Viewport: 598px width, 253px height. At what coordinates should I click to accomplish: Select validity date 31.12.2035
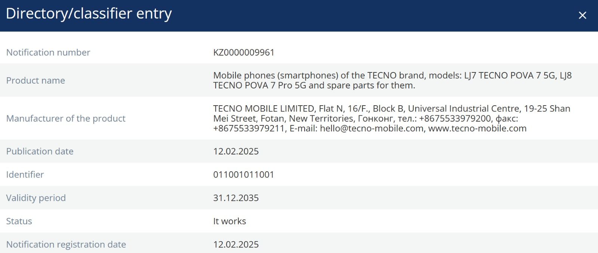coord(236,198)
